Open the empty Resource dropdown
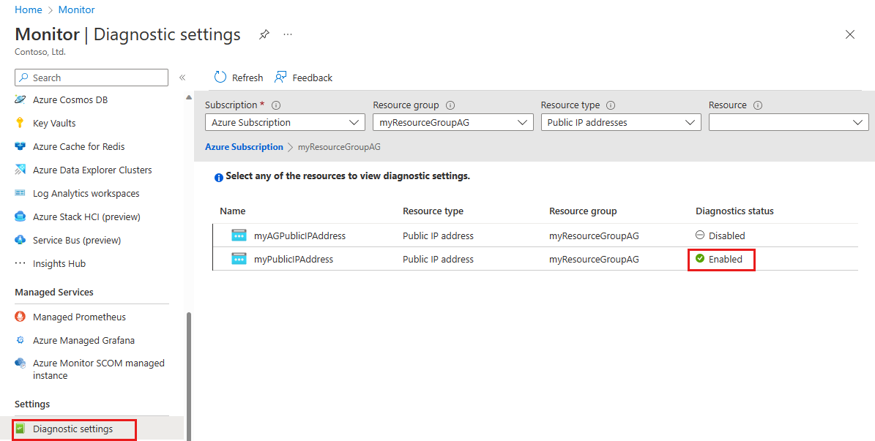This screenshot has height=441, width=875. coord(789,123)
